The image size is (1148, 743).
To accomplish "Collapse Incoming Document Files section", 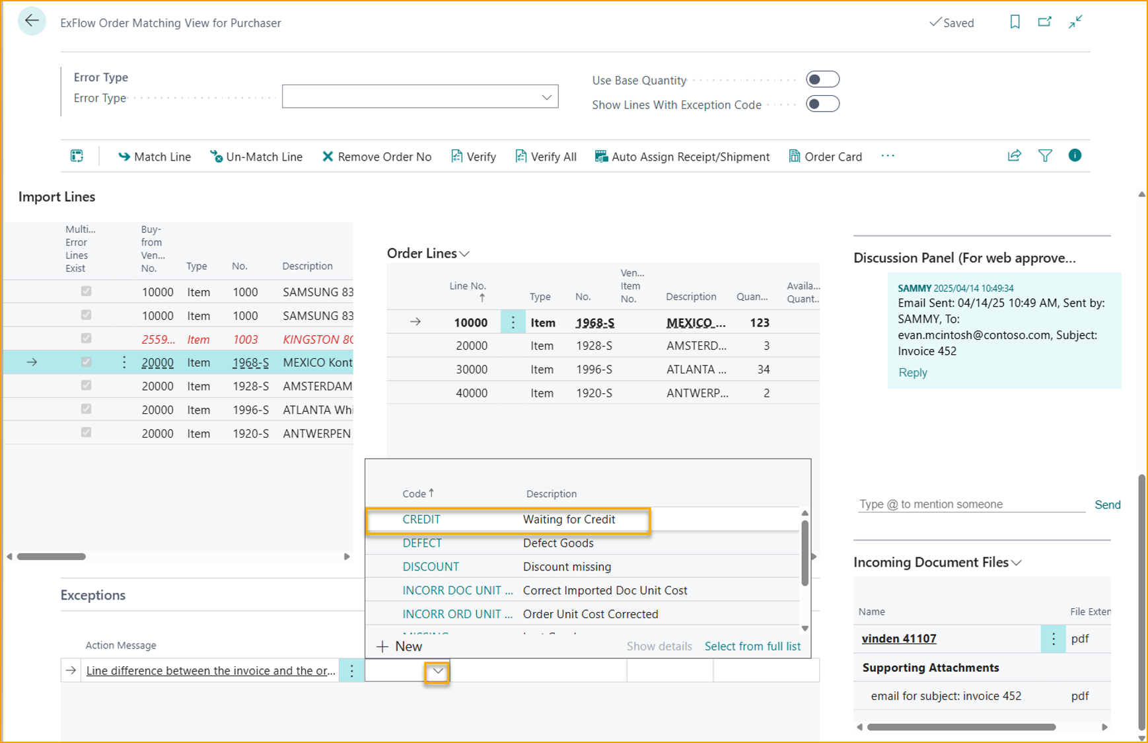I will coord(1017,563).
